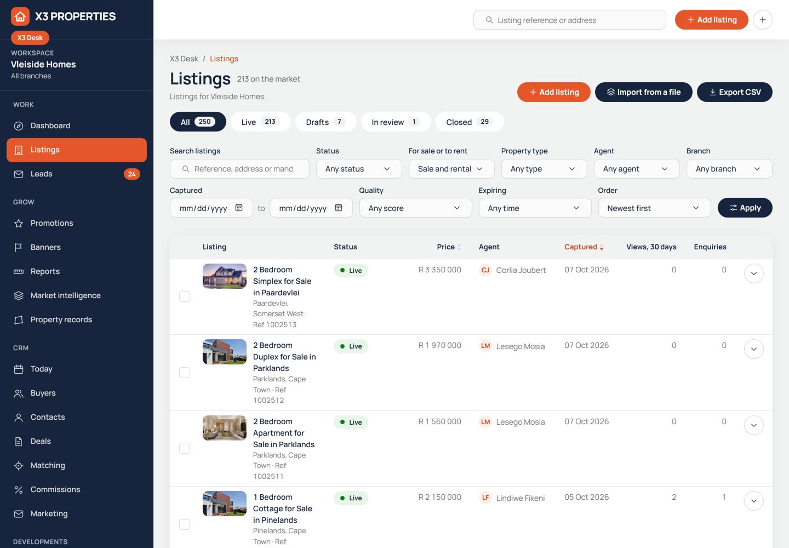Viewport: 789px width, 548px height.
Task: Focus the top listing reference search field
Action: [x=570, y=20]
